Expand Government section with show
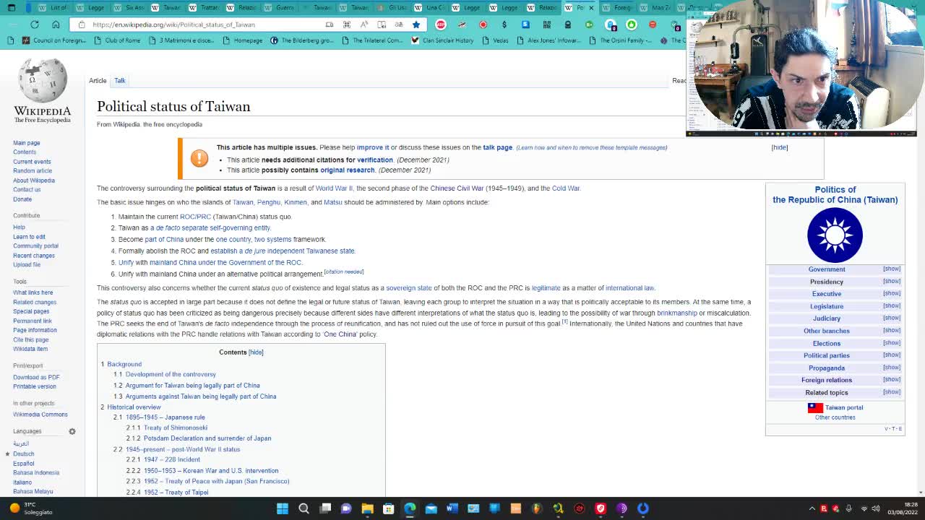Screen dimensions: 925x520 coord(891,269)
